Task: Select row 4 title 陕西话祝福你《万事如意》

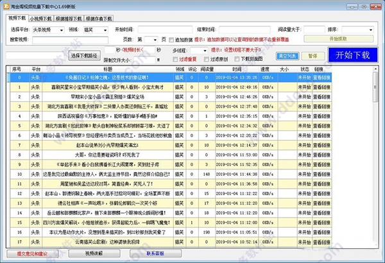Action: 108,116
